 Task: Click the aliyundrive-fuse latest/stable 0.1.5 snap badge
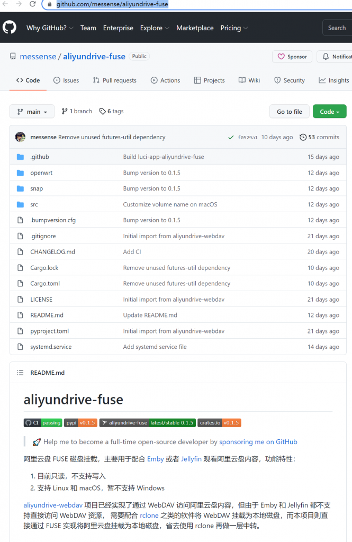(148, 423)
